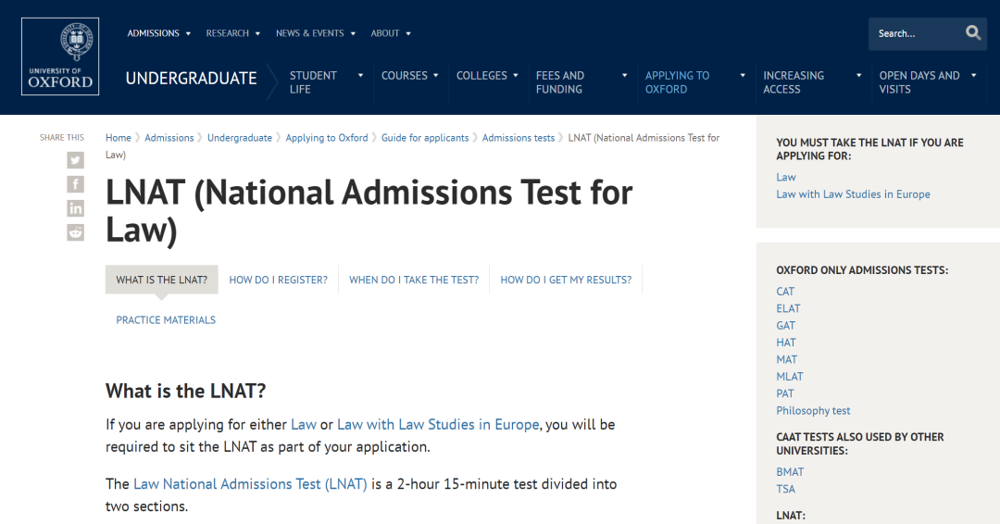Open the GAT admissions test link
The image size is (1000, 524).
[x=786, y=326]
